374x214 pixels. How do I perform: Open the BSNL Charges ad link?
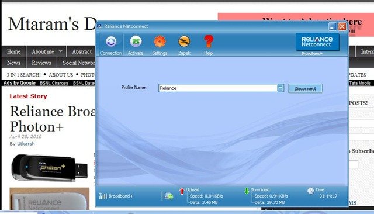tap(54, 83)
